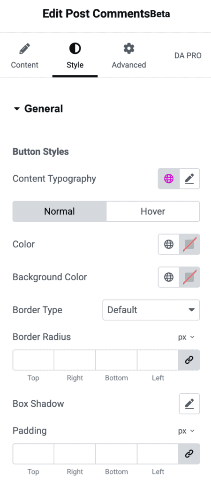
Task: Open the Border Type dropdown
Action: point(151,310)
